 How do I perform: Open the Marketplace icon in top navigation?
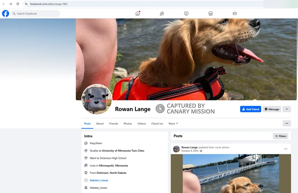pos(210,13)
